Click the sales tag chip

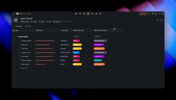42,22
